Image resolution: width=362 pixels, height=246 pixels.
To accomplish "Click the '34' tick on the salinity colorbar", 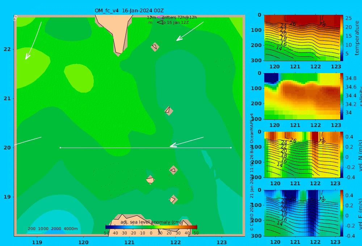I will pyautogui.click(x=348, y=113).
